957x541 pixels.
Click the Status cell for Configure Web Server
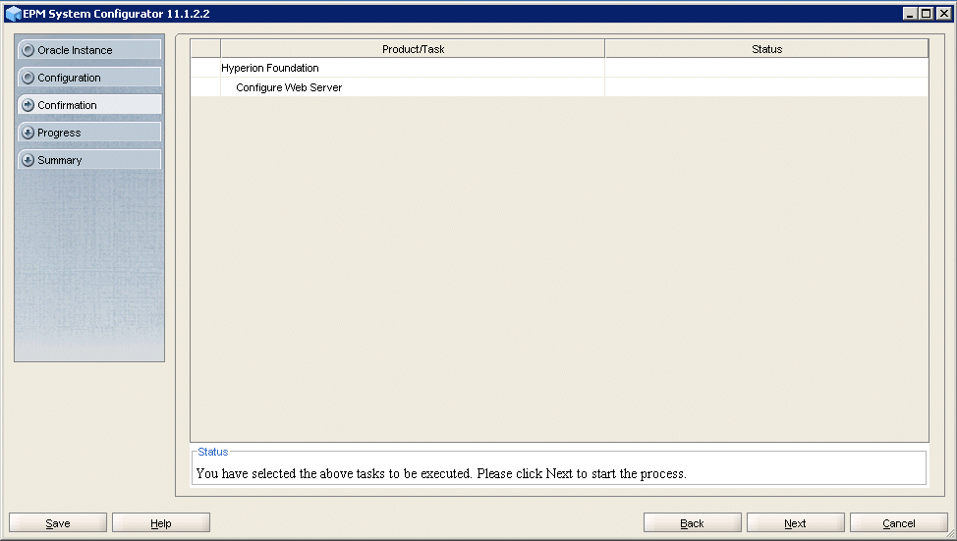point(766,87)
